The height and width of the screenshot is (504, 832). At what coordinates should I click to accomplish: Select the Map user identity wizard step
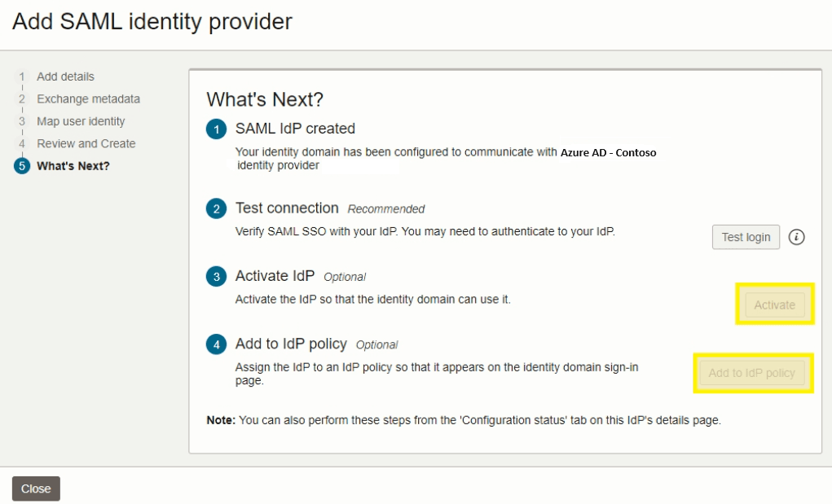click(x=81, y=121)
